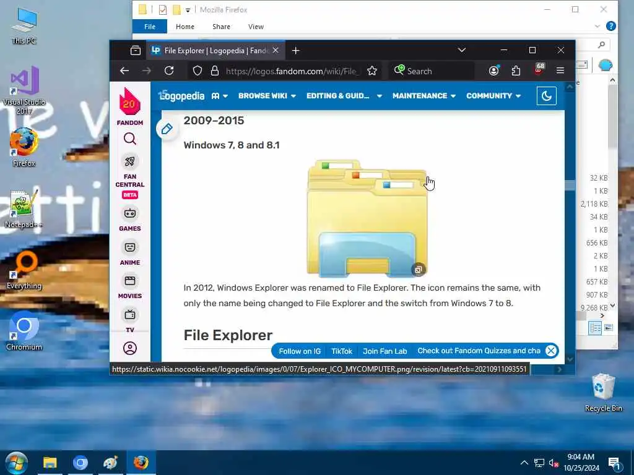Open Home tab in background Explorer window
This screenshot has height=475, width=634.
tap(185, 27)
